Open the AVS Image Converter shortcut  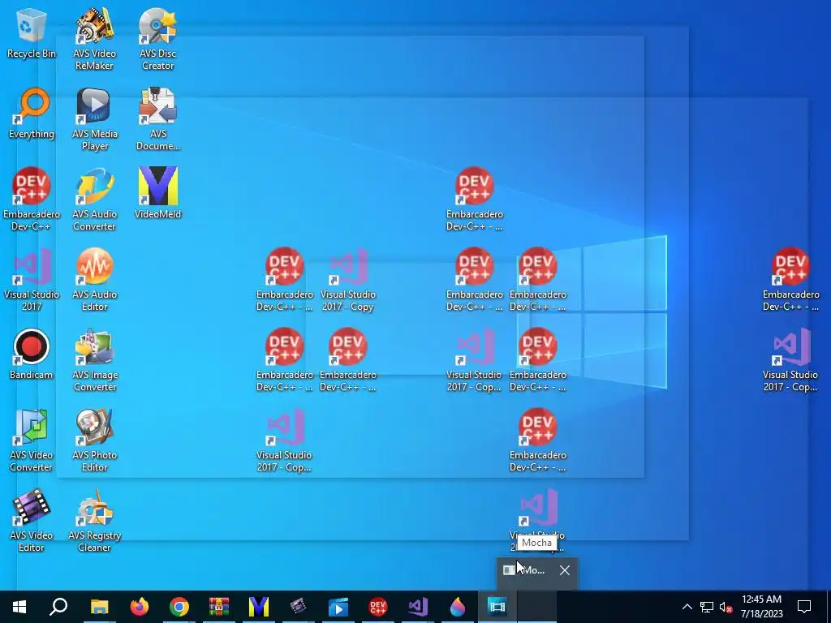tap(94, 361)
